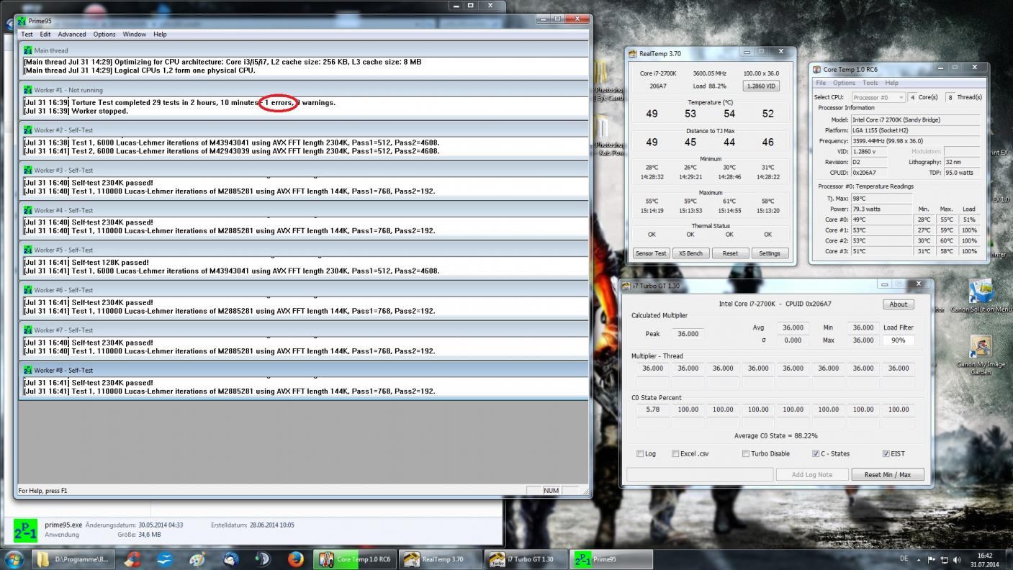The image size is (1013, 570).
Task: Click the log note text field
Action: pos(700,474)
